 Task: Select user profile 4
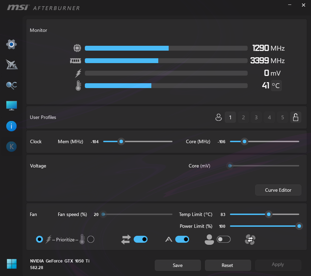[x=269, y=117]
